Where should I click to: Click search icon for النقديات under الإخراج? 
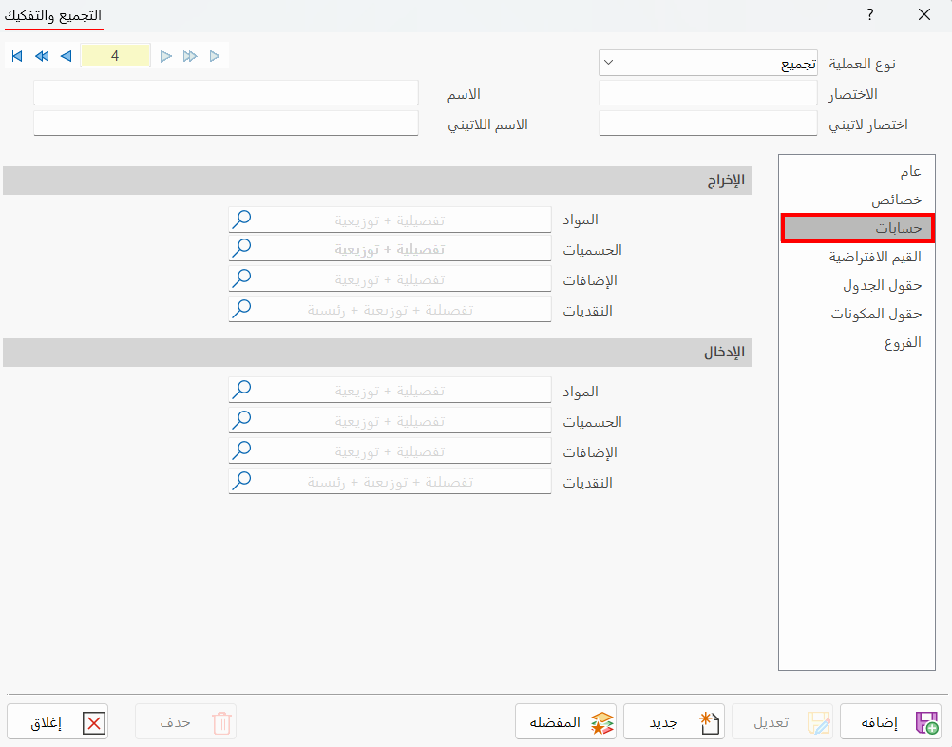tap(241, 309)
